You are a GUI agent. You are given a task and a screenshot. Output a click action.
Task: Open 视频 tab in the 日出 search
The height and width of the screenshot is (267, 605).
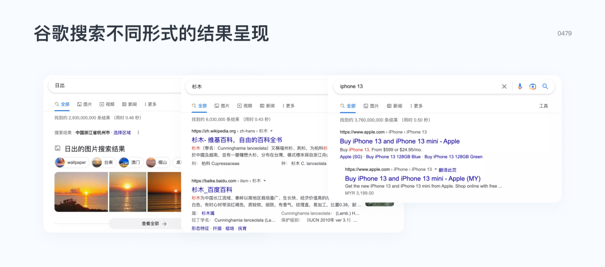(x=107, y=104)
